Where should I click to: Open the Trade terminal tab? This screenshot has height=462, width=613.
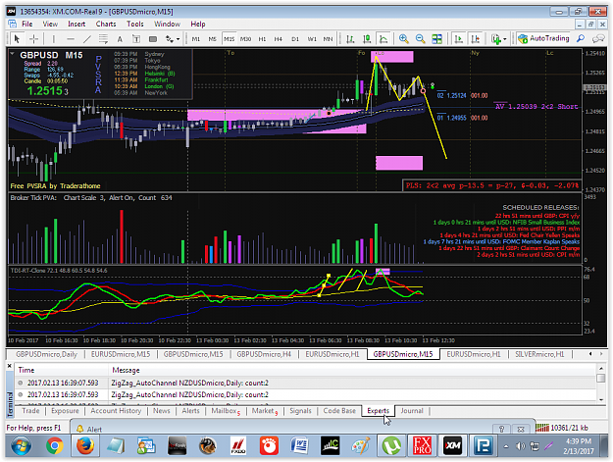click(x=30, y=411)
